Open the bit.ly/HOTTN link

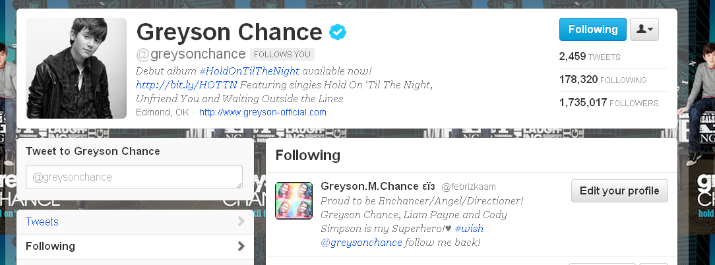coord(187,85)
